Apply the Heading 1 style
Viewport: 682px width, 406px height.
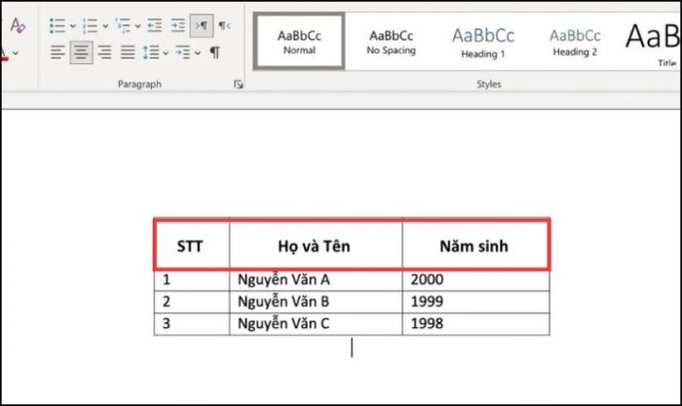[x=483, y=42]
